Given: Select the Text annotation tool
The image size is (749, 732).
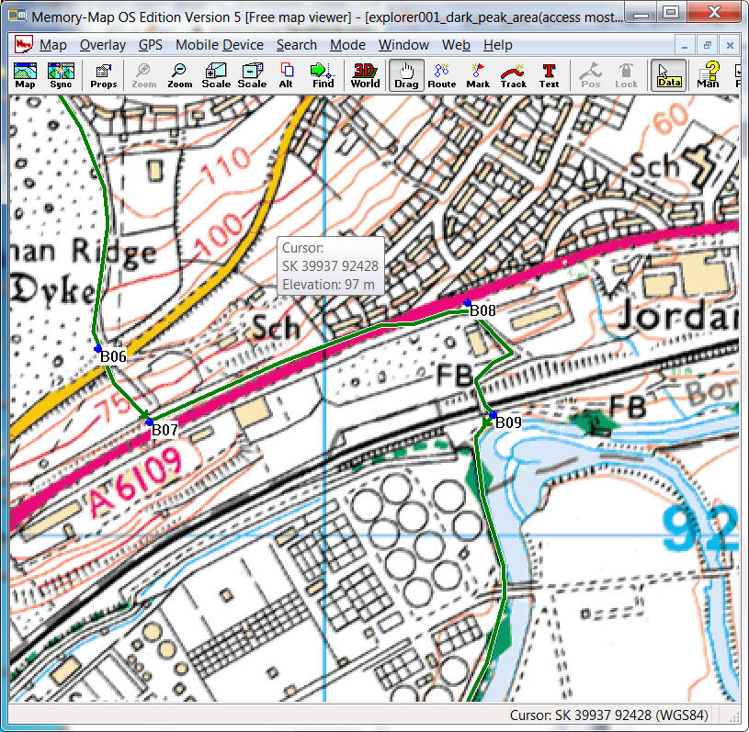Looking at the screenshot, I should (x=549, y=75).
